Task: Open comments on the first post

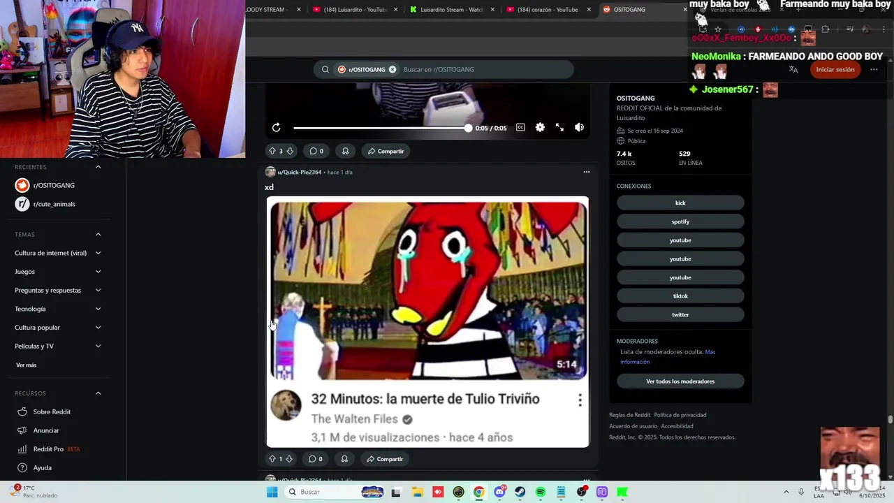Action: [x=316, y=151]
